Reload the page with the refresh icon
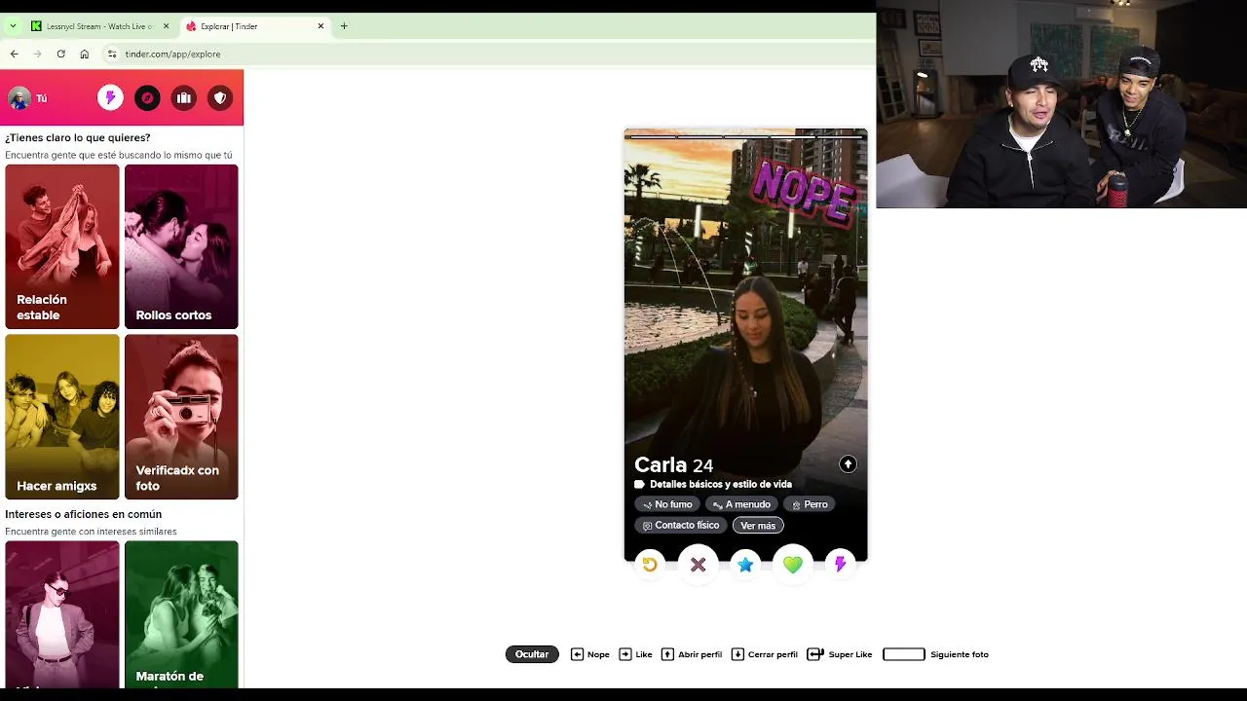 (x=60, y=54)
